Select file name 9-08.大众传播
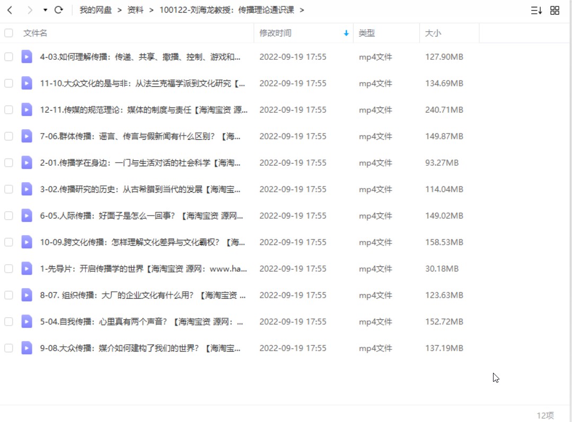This screenshot has width=572, height=422. pos(140,348)
